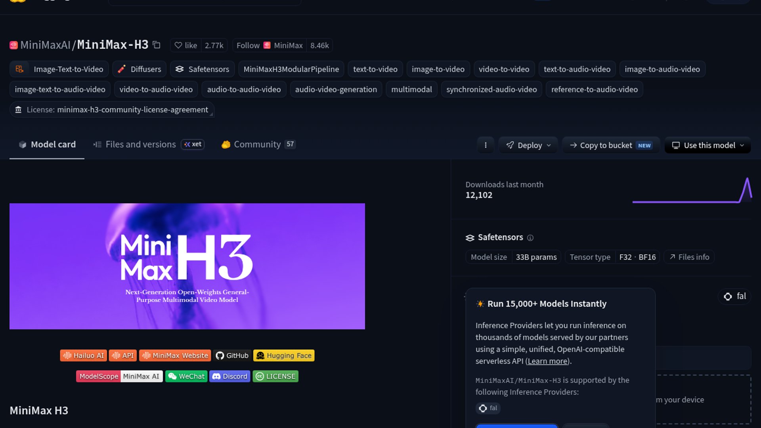761x428 pixels.
Task: Filter by the image-to-video tag
Action: pos(438,69)
